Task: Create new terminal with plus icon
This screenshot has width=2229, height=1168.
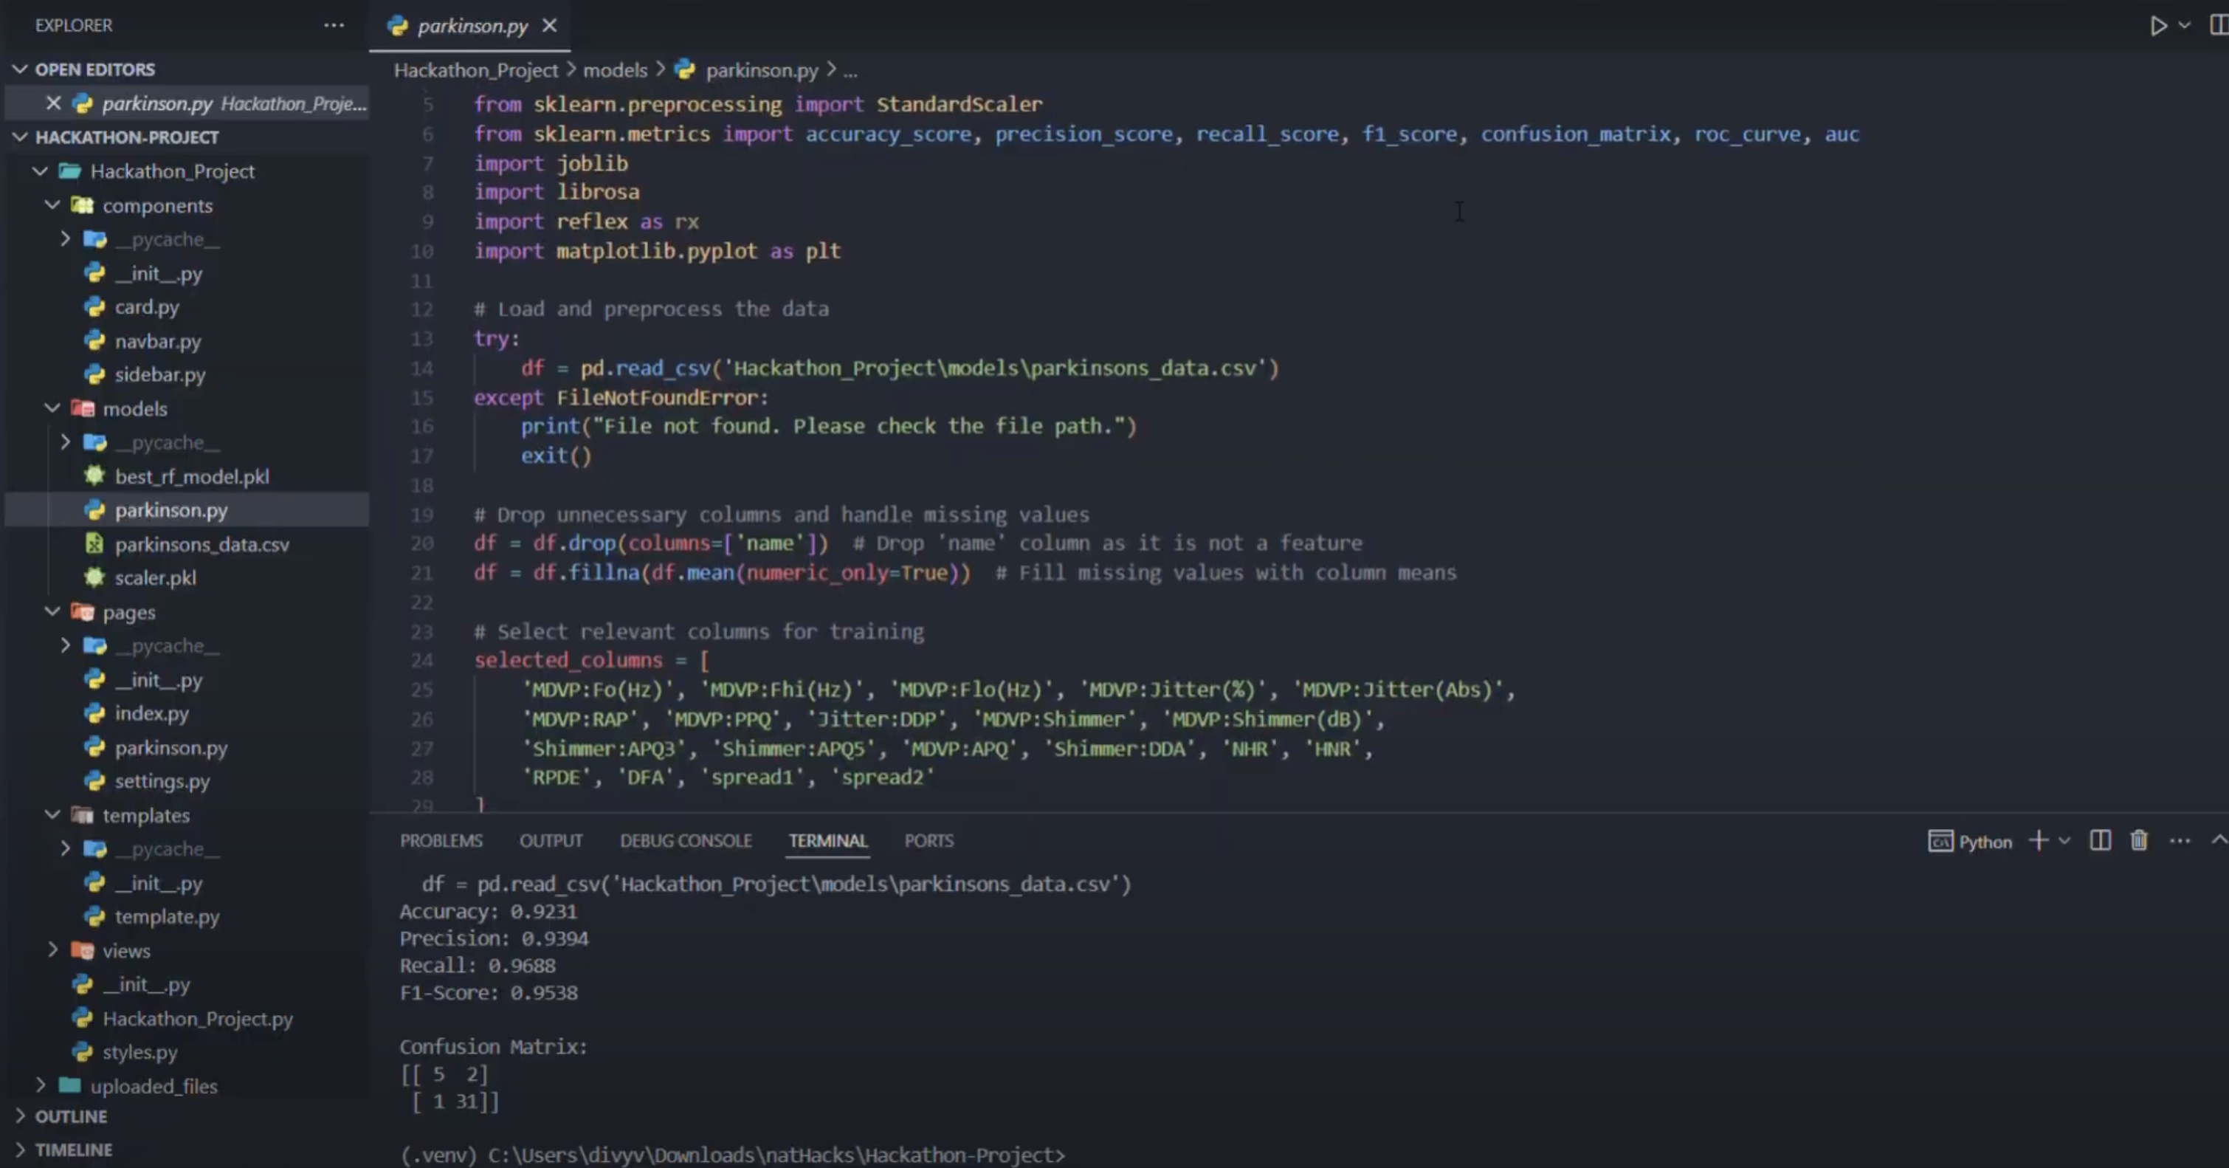Action: click(2038, 841)
